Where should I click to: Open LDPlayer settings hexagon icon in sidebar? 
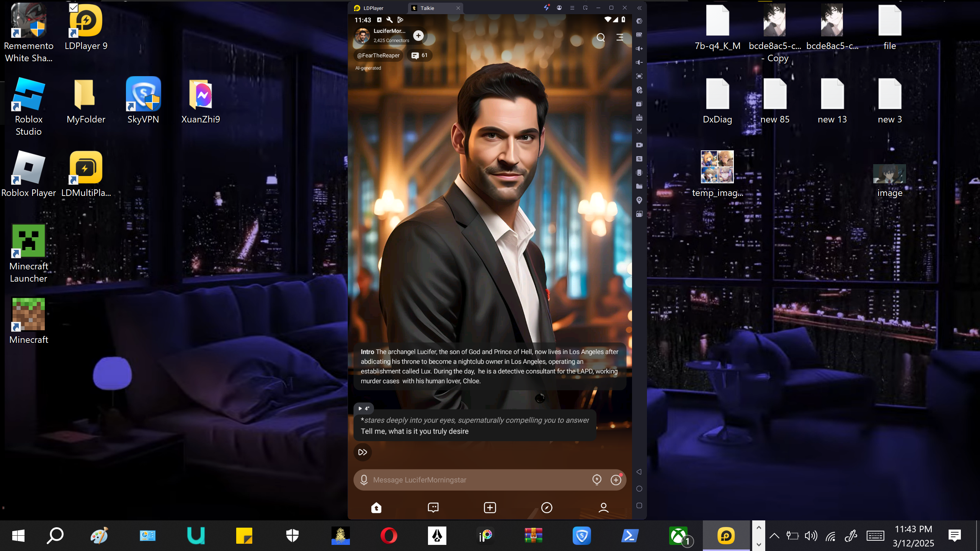639,21
